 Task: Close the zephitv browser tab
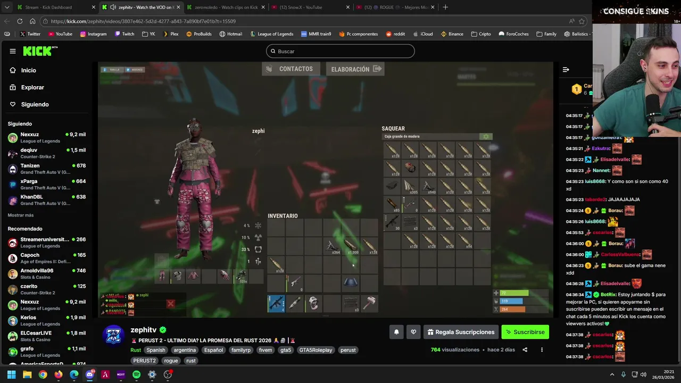(178, 7)
